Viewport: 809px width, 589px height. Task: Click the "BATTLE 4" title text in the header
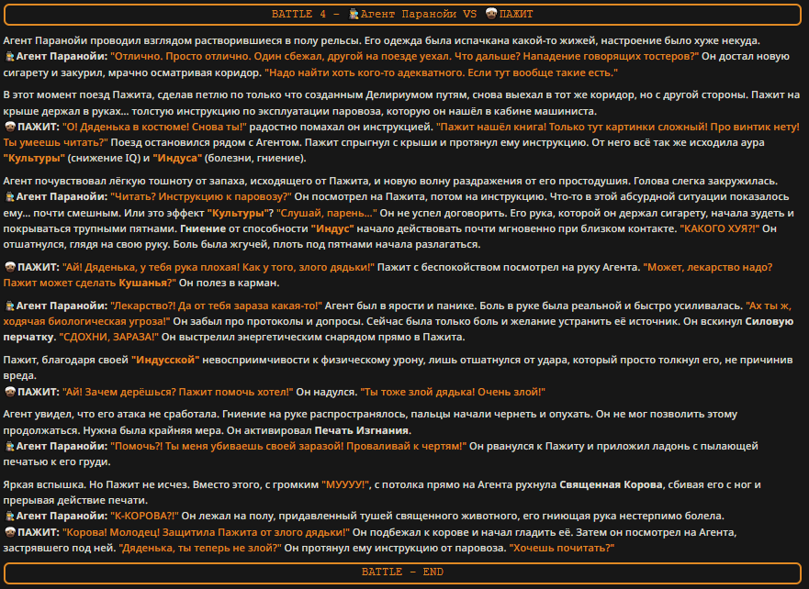click(x=298, y=14)
